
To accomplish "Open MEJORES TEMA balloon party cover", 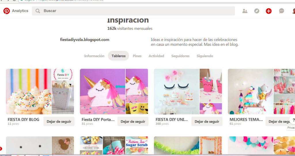I will tap(250, 92).
